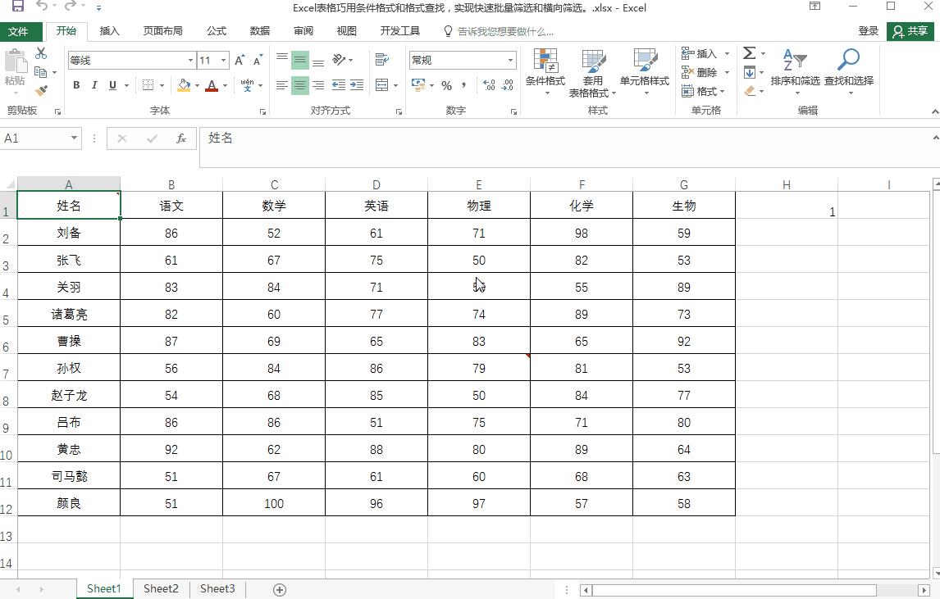This screenshot has height=599, width=940.
Task: Apply the percent (%) number style
Action: (447, 84)
